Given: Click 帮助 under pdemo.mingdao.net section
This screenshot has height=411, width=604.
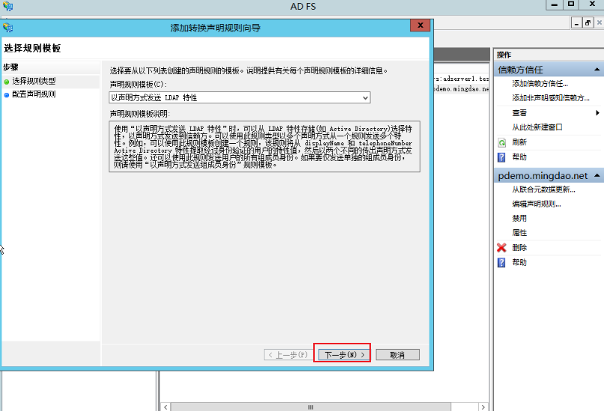Looking at the screenshot, I should (x=519, y=263).
